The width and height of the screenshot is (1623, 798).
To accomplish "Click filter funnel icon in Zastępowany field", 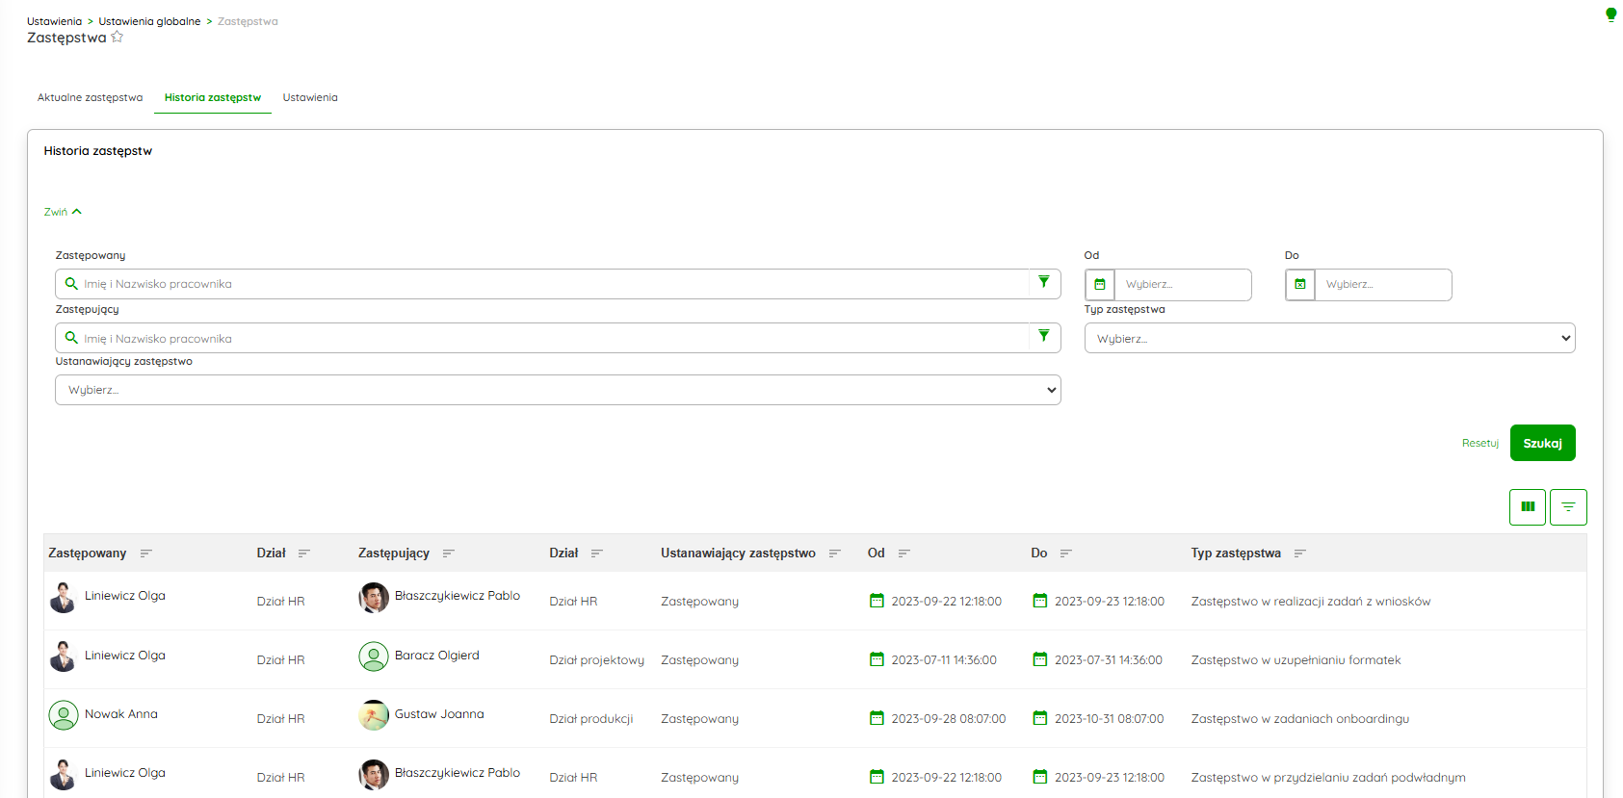I will [1043, 283].
